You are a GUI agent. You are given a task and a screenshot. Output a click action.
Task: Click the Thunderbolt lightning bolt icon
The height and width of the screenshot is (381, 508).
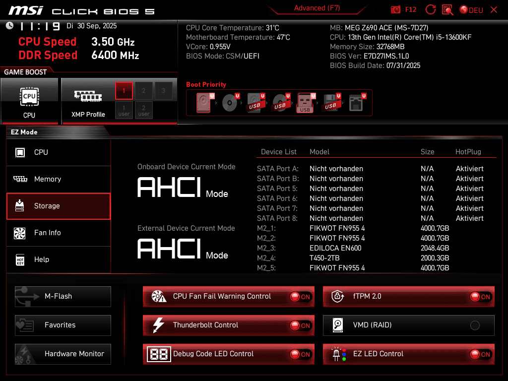coord(158,325)
